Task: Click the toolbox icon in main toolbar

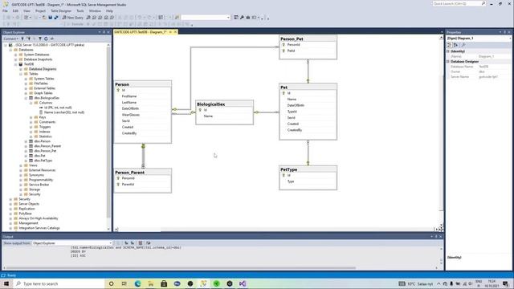Action: click(x=248, y=18)
